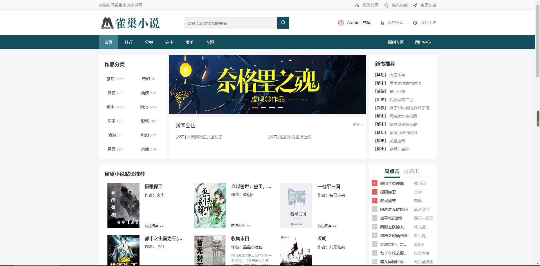Open the 分类 navigation menu

point(149,42)
